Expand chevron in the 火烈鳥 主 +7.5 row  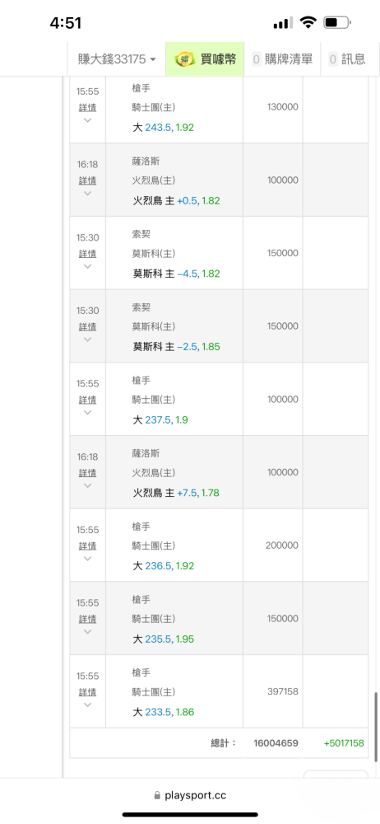[88, 485]
